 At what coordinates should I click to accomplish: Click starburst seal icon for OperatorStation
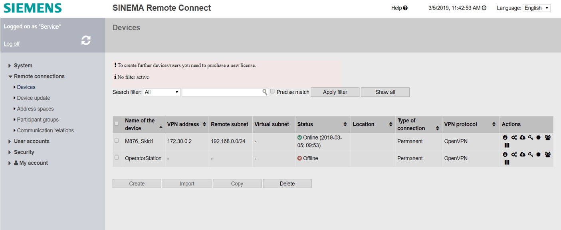(539, 154)
